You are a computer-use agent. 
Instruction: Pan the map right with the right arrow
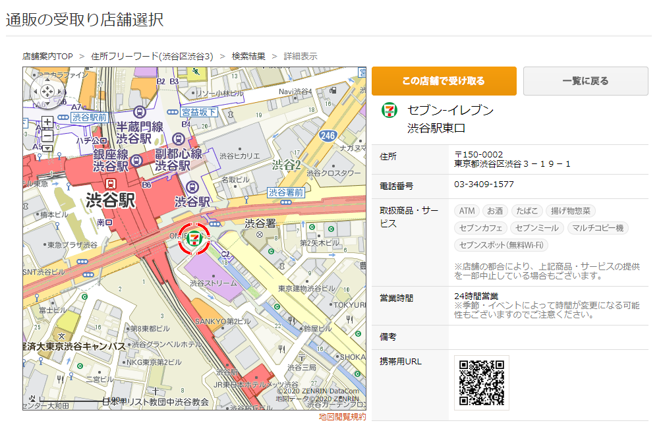(59, 91)
